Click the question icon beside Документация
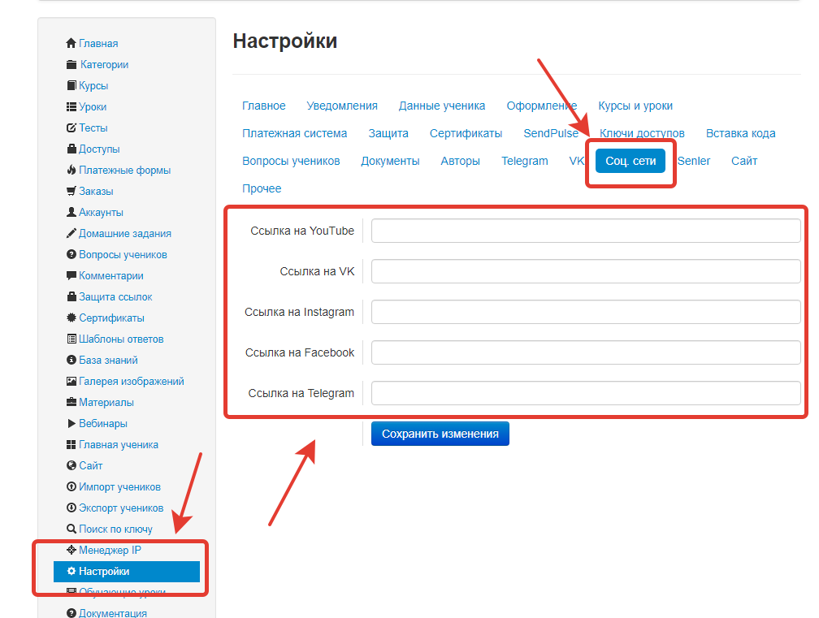Viewport: 819px width, 618px height. [71, 613]
